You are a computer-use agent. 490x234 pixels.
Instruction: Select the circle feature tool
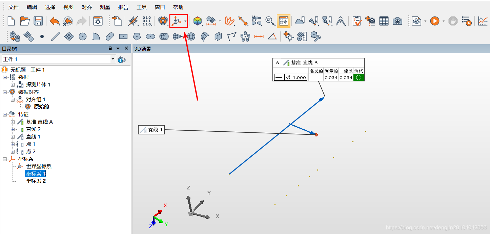coord(83,36)
